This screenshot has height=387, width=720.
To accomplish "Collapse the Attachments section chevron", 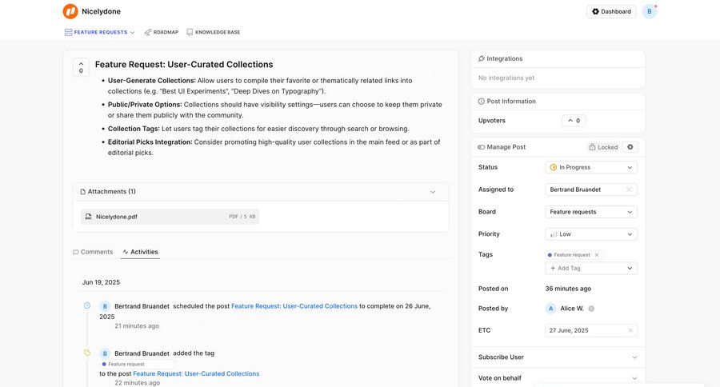I will 433,192.
